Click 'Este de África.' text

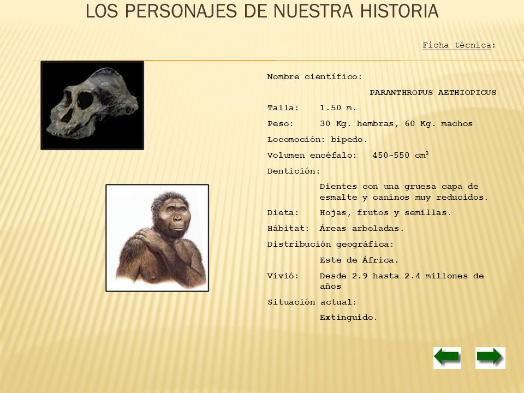(x=359, y=260)
